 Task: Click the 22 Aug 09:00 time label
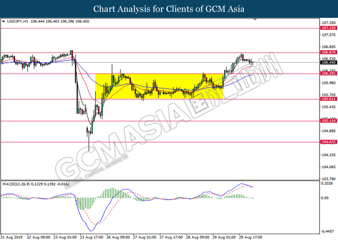point(39,237)
